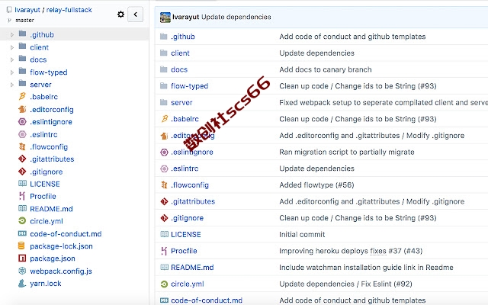Open the README.md file in the main file list
Image resolution: width=488 pixels, height=305 pixels.
[x=192, y=268]
